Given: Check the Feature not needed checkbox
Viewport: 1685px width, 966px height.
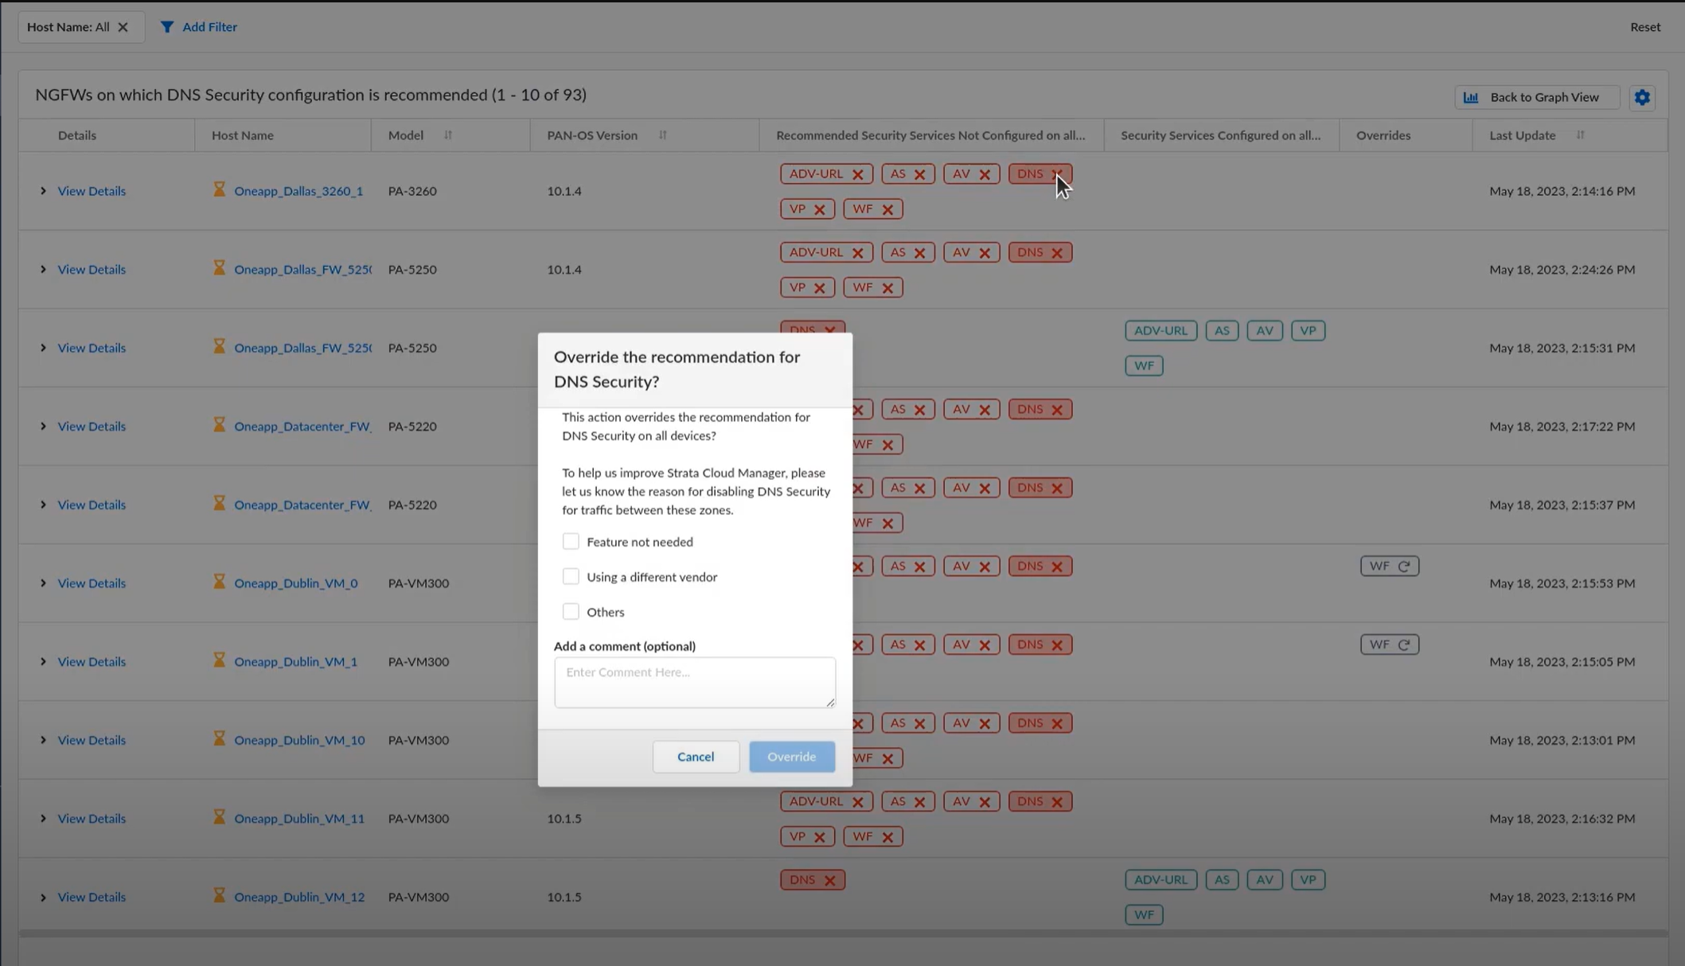Looking at the screenshot, I should point(571,542).
